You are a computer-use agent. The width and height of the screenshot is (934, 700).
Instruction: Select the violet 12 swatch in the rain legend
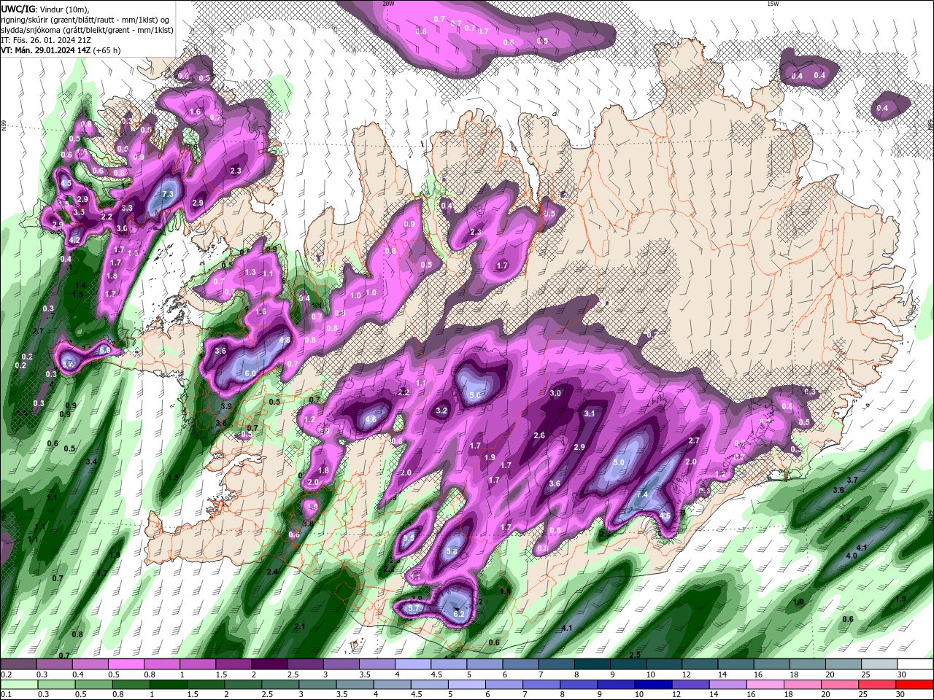pos(690,685)
